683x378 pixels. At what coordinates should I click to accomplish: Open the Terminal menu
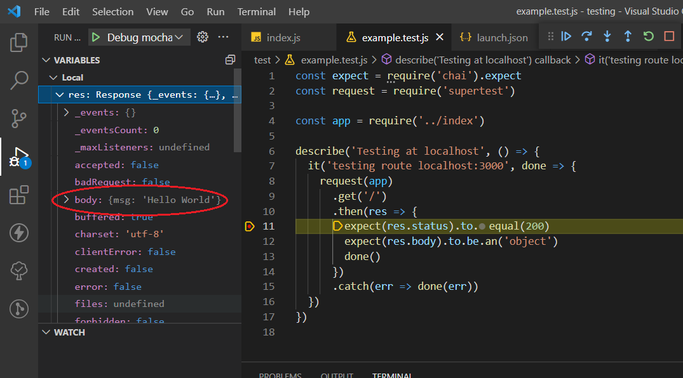tap(256, 12)
